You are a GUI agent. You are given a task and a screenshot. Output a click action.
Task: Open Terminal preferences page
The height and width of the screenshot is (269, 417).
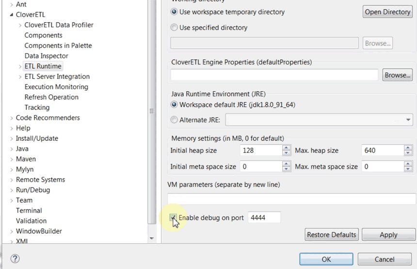pyautogui.click(x=29, y=210)
